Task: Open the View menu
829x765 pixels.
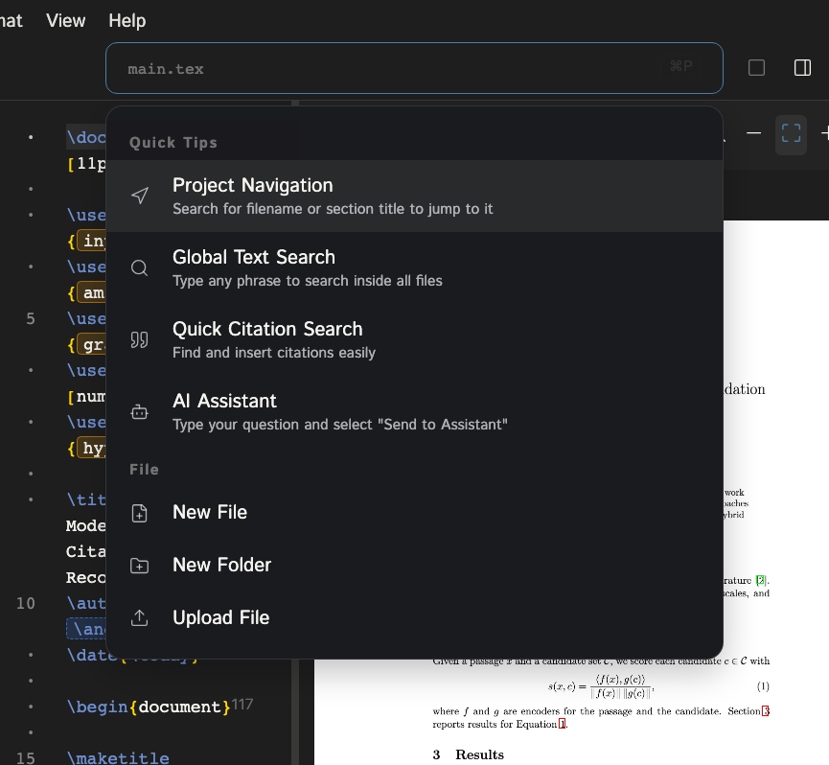Action: click(x=65, y=21)
